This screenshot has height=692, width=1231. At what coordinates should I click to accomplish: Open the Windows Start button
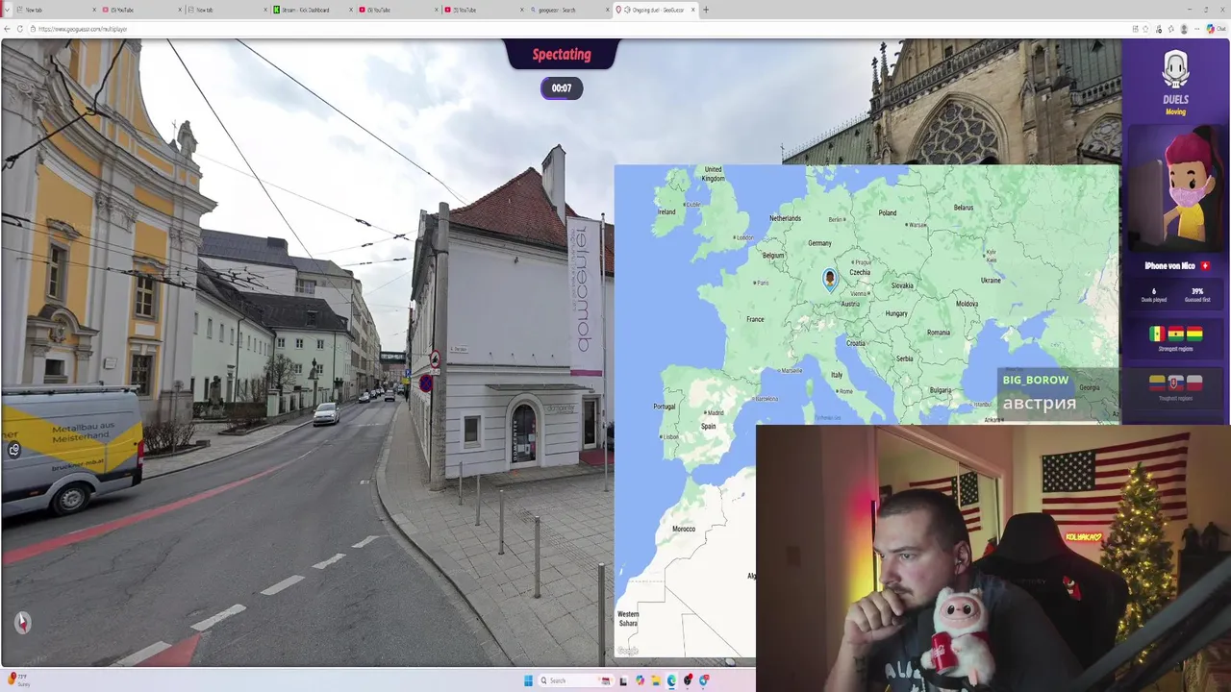(528, 680)
